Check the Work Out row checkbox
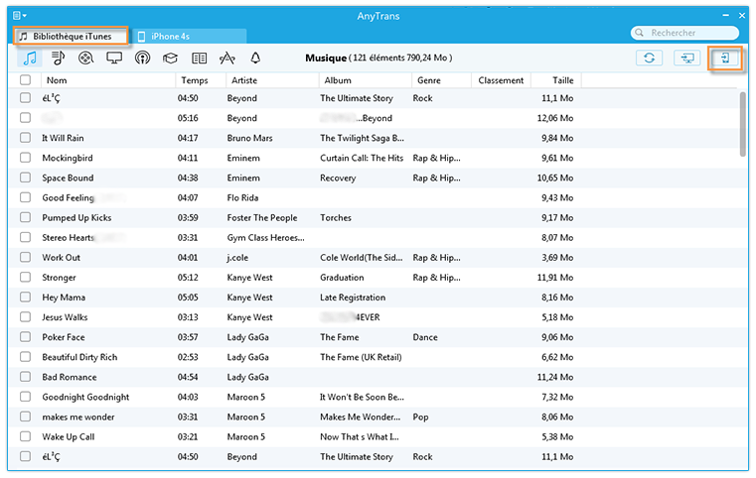This screenshot has height=478, width=756. (x=26, y=257)
